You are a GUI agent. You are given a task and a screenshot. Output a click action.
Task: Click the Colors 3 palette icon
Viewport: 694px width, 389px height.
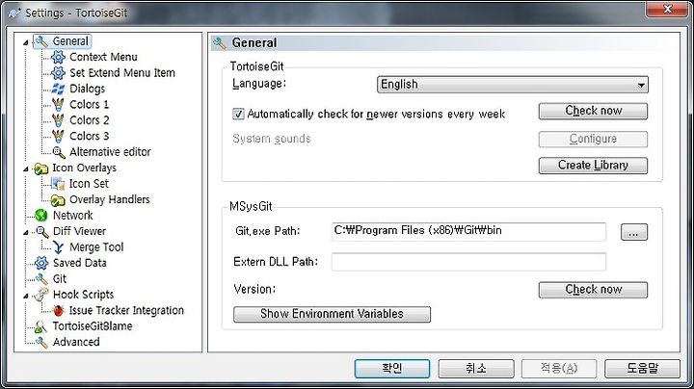tap(58, 136)
